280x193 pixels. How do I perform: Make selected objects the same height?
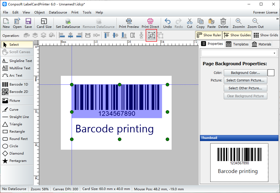[133, 35]
